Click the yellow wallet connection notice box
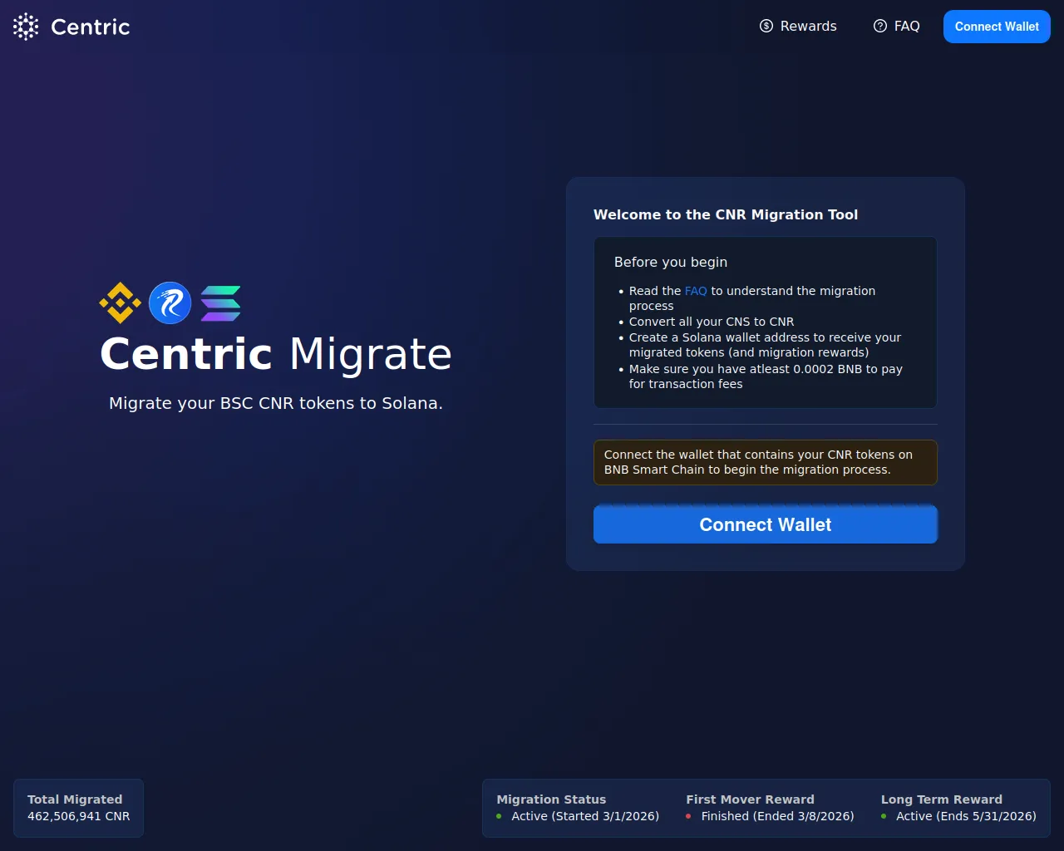The width and height of the screenshot is (1064, 851). pyautogui.click(x=765, y=462)
